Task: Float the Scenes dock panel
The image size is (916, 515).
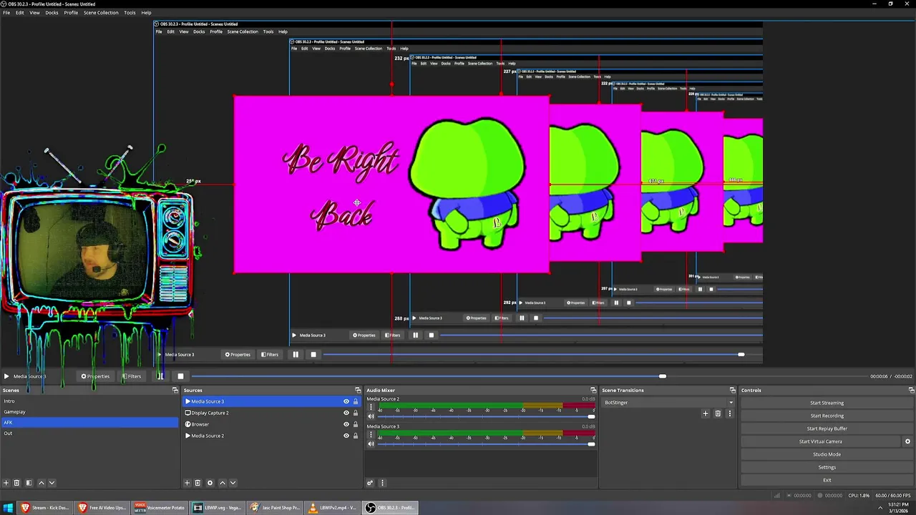Action: 175,391
